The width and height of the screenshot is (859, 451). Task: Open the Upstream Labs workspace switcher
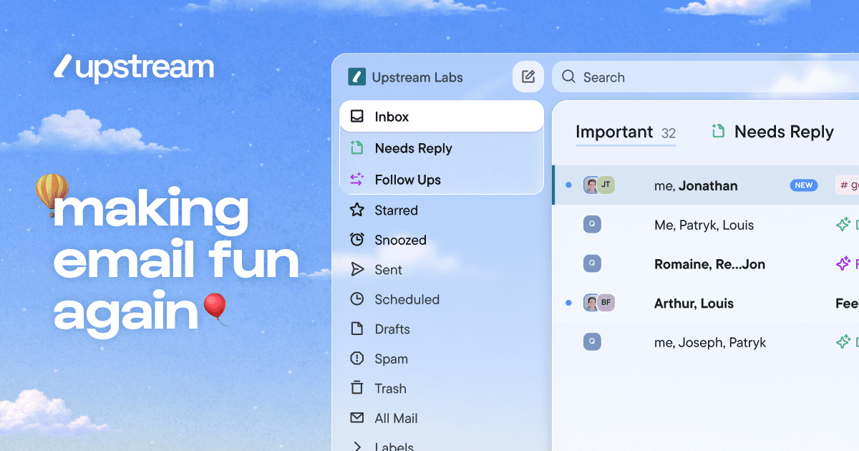pyautogui.click(x=406, y=77)
